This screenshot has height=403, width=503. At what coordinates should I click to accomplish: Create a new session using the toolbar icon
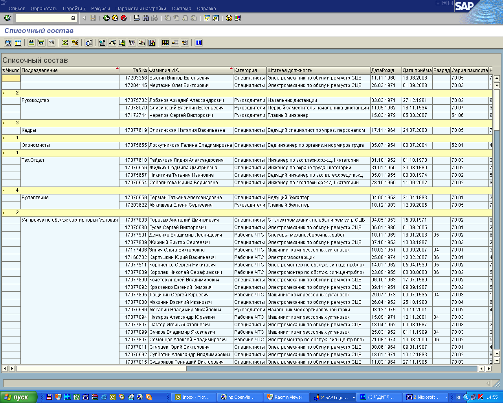point(207,18)
